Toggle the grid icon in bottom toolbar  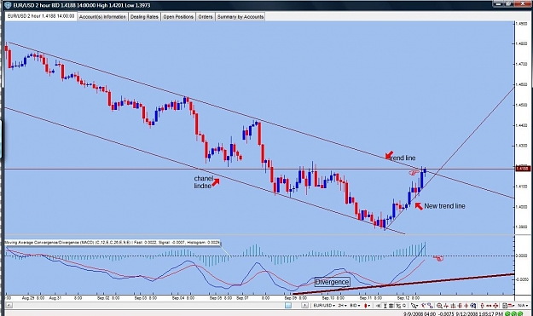(391, 306)
